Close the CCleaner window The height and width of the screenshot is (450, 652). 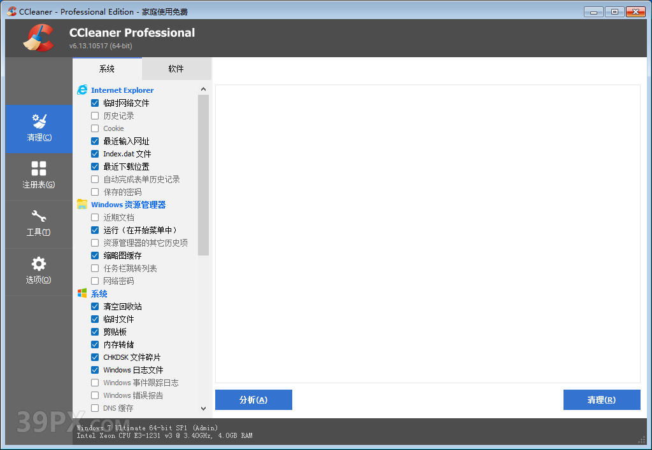coord(635,11)
